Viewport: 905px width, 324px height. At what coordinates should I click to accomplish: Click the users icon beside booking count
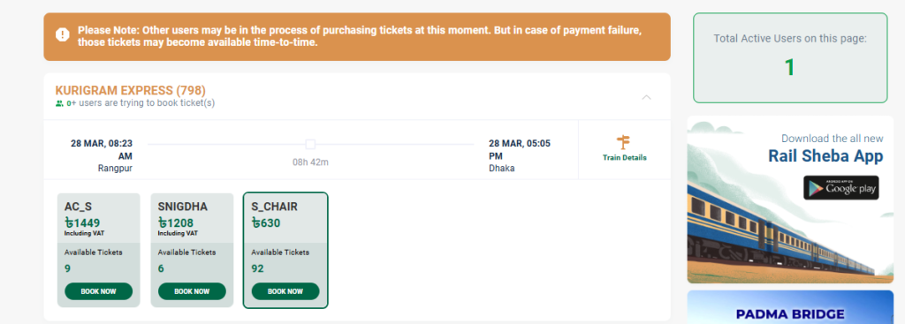tap(59, 104)
